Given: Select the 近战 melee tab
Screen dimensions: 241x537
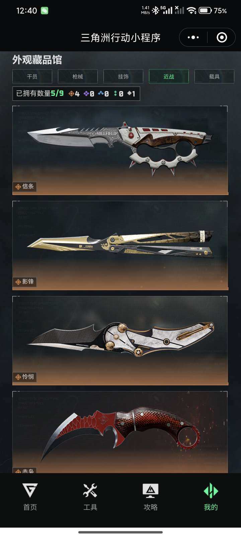Looking at the screenshot, I should click(x=169, y=77).
